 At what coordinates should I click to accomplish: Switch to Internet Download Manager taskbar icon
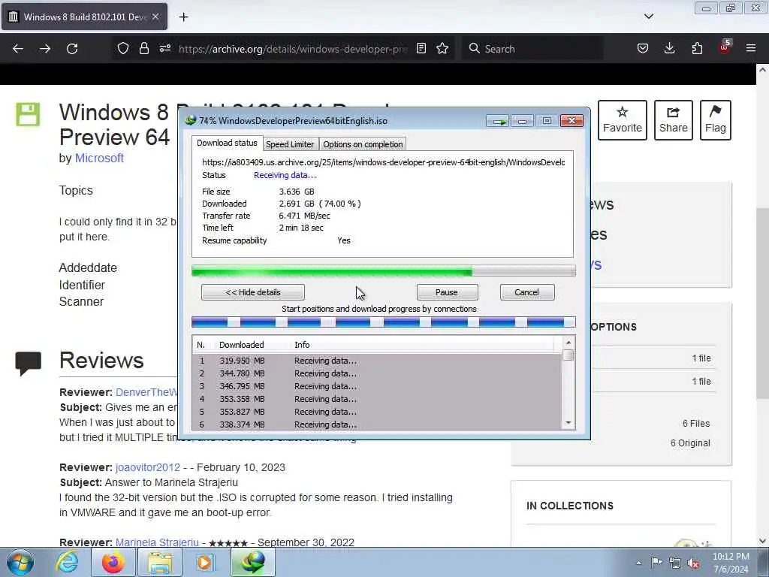pyautogui.click(x=253, y=562)
